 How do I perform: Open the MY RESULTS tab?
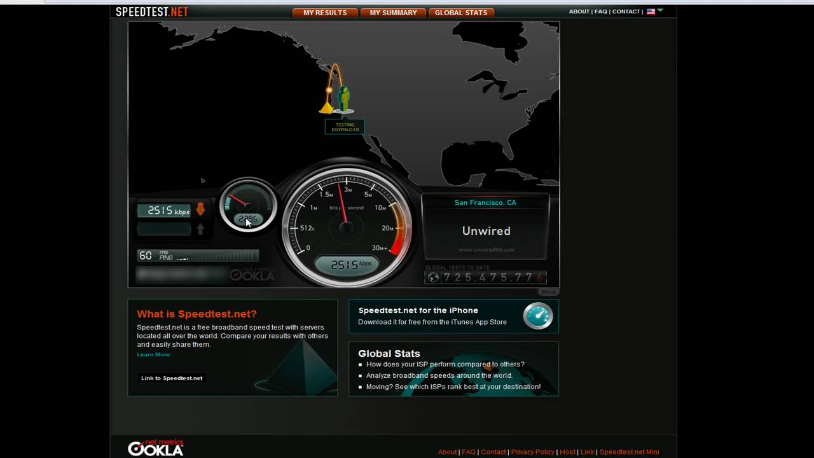tap(325, 13)
